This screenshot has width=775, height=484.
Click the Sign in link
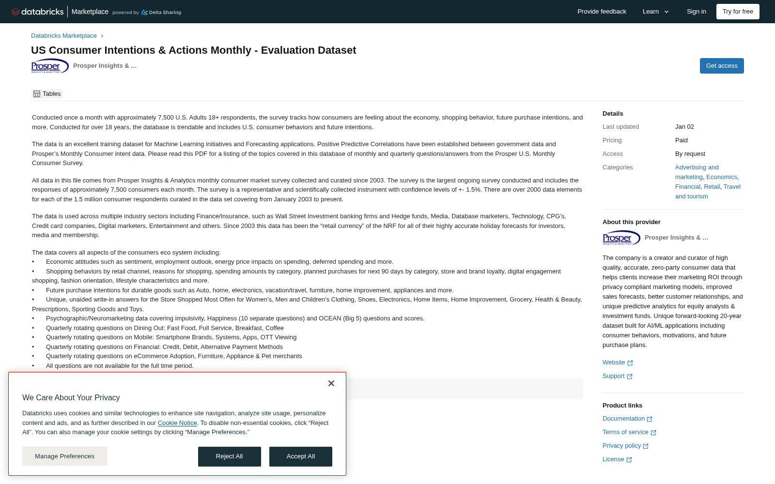coord(696,12)
